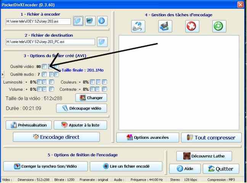Start Encodage direct
This screenshot has width=247, height=183.
(56, 137)
